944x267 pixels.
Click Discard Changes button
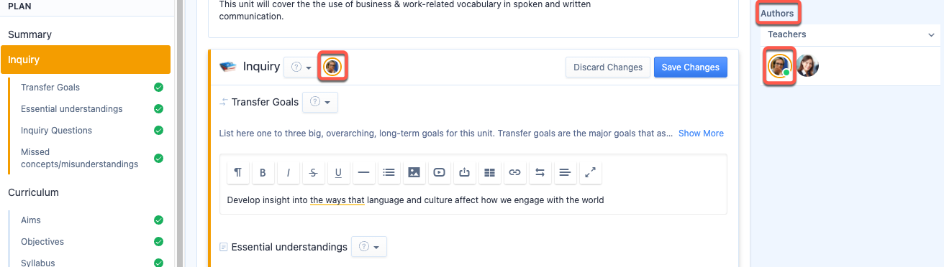(608, 67)
